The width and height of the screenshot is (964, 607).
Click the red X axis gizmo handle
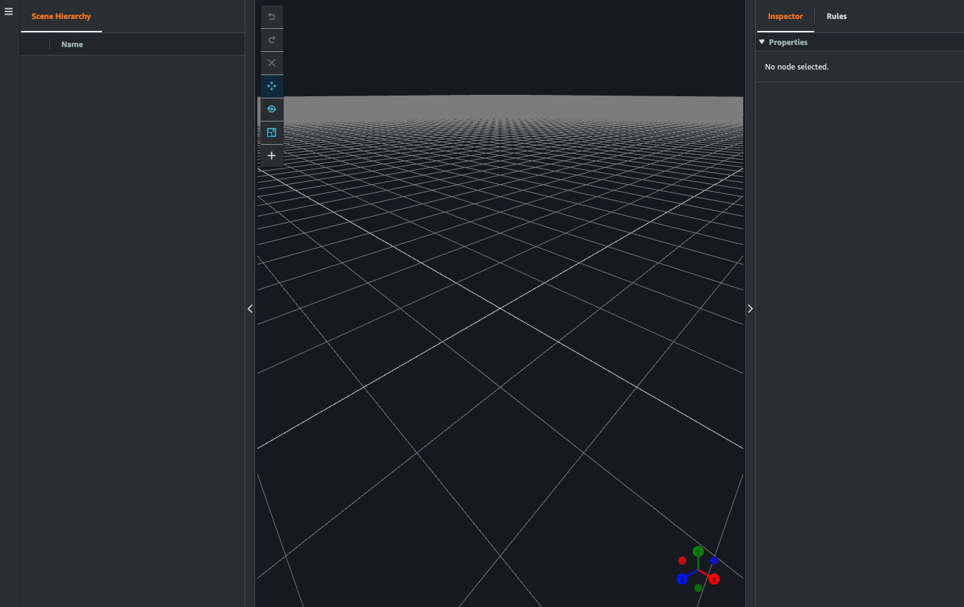714,579
